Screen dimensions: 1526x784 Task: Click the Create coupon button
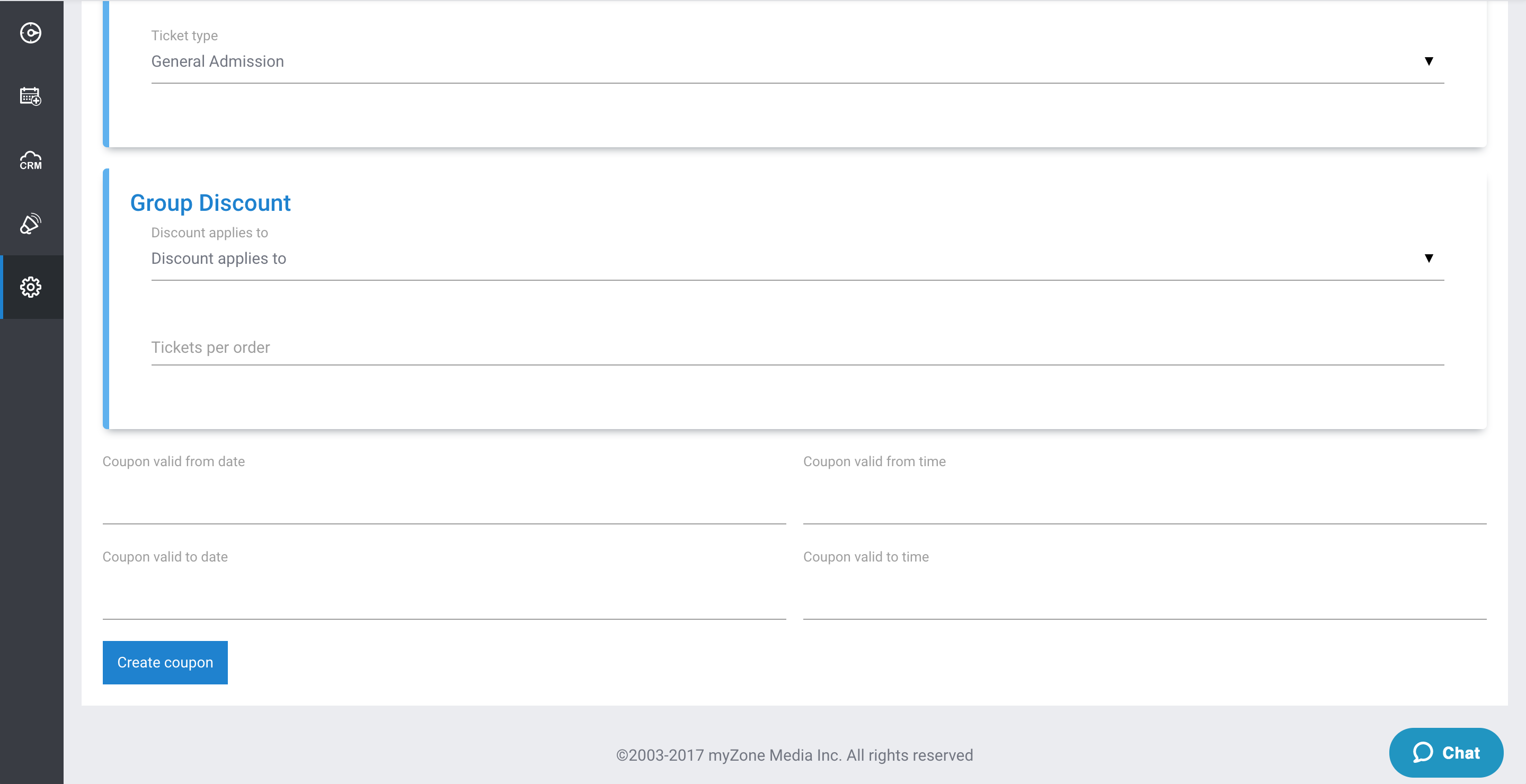click(165, 663)
